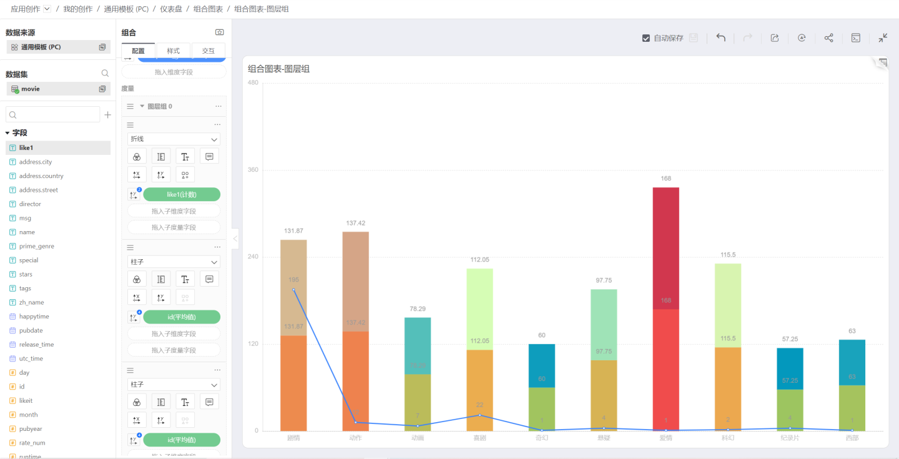
Task: Open color settings for the 折线 layer
Action: pos(137,156)
